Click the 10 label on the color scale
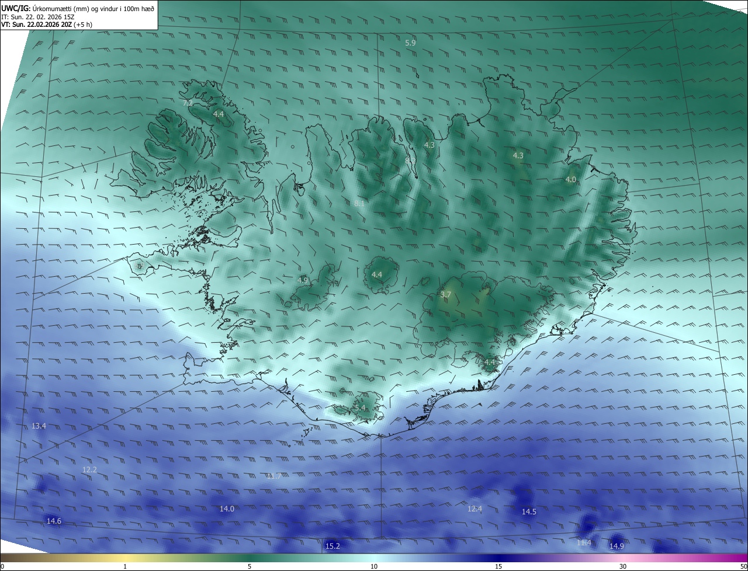The width and height of the screenshot is (748, 571). pyautogui.click(x=374, y=566)
